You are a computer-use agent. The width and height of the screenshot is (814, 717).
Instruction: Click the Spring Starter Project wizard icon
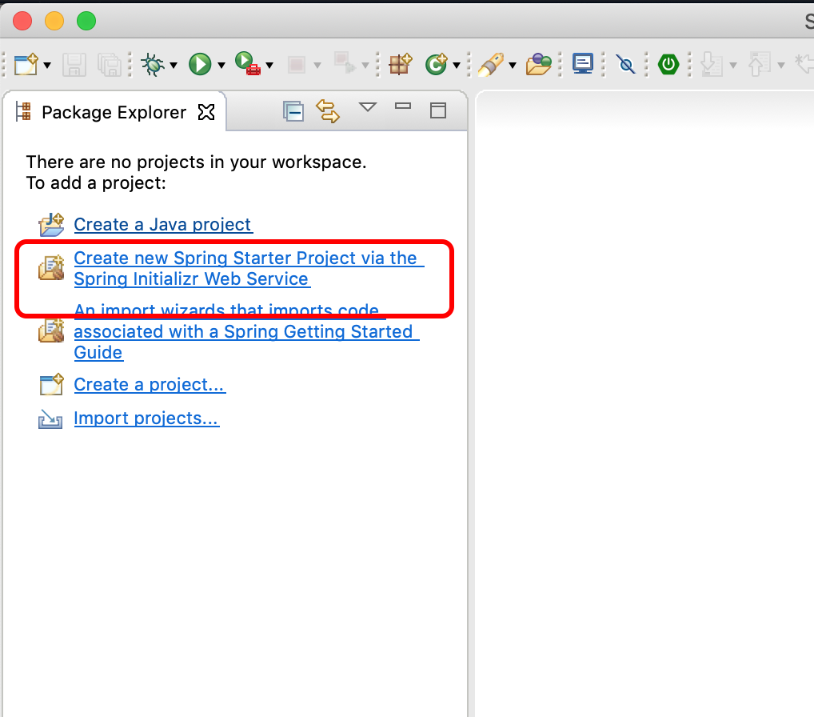tap(51, 267)
